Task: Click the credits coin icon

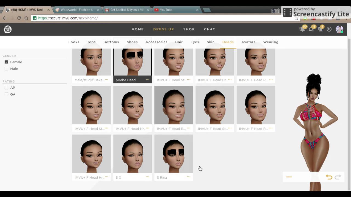Action: coord(329,29)
